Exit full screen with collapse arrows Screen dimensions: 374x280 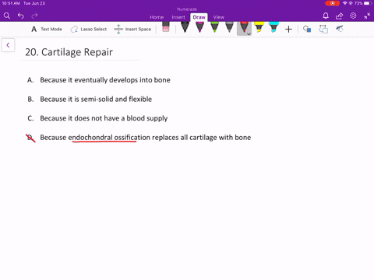click(x=367, y=16)
